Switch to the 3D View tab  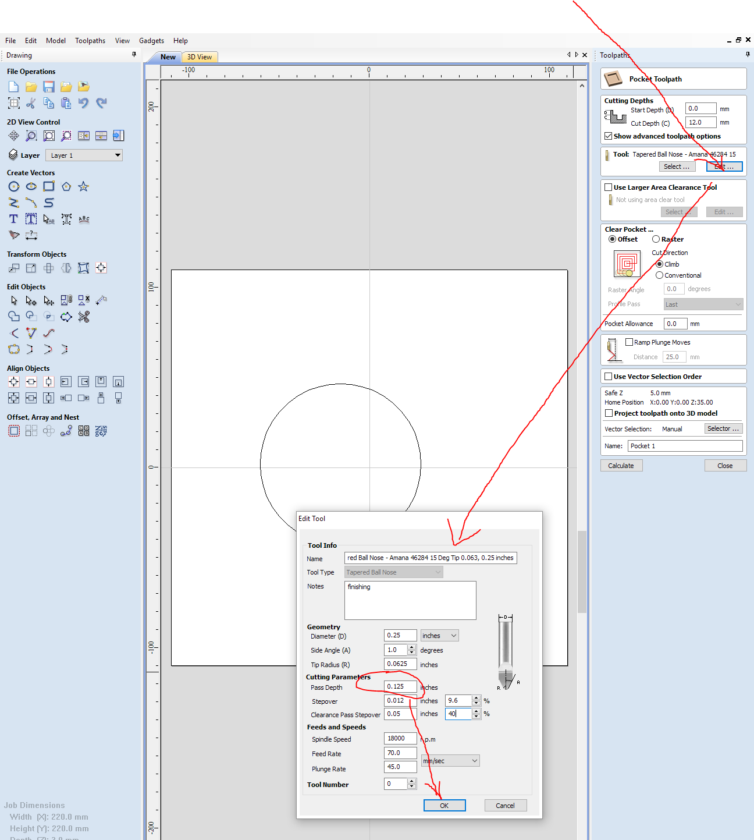[x=199, y=57]
